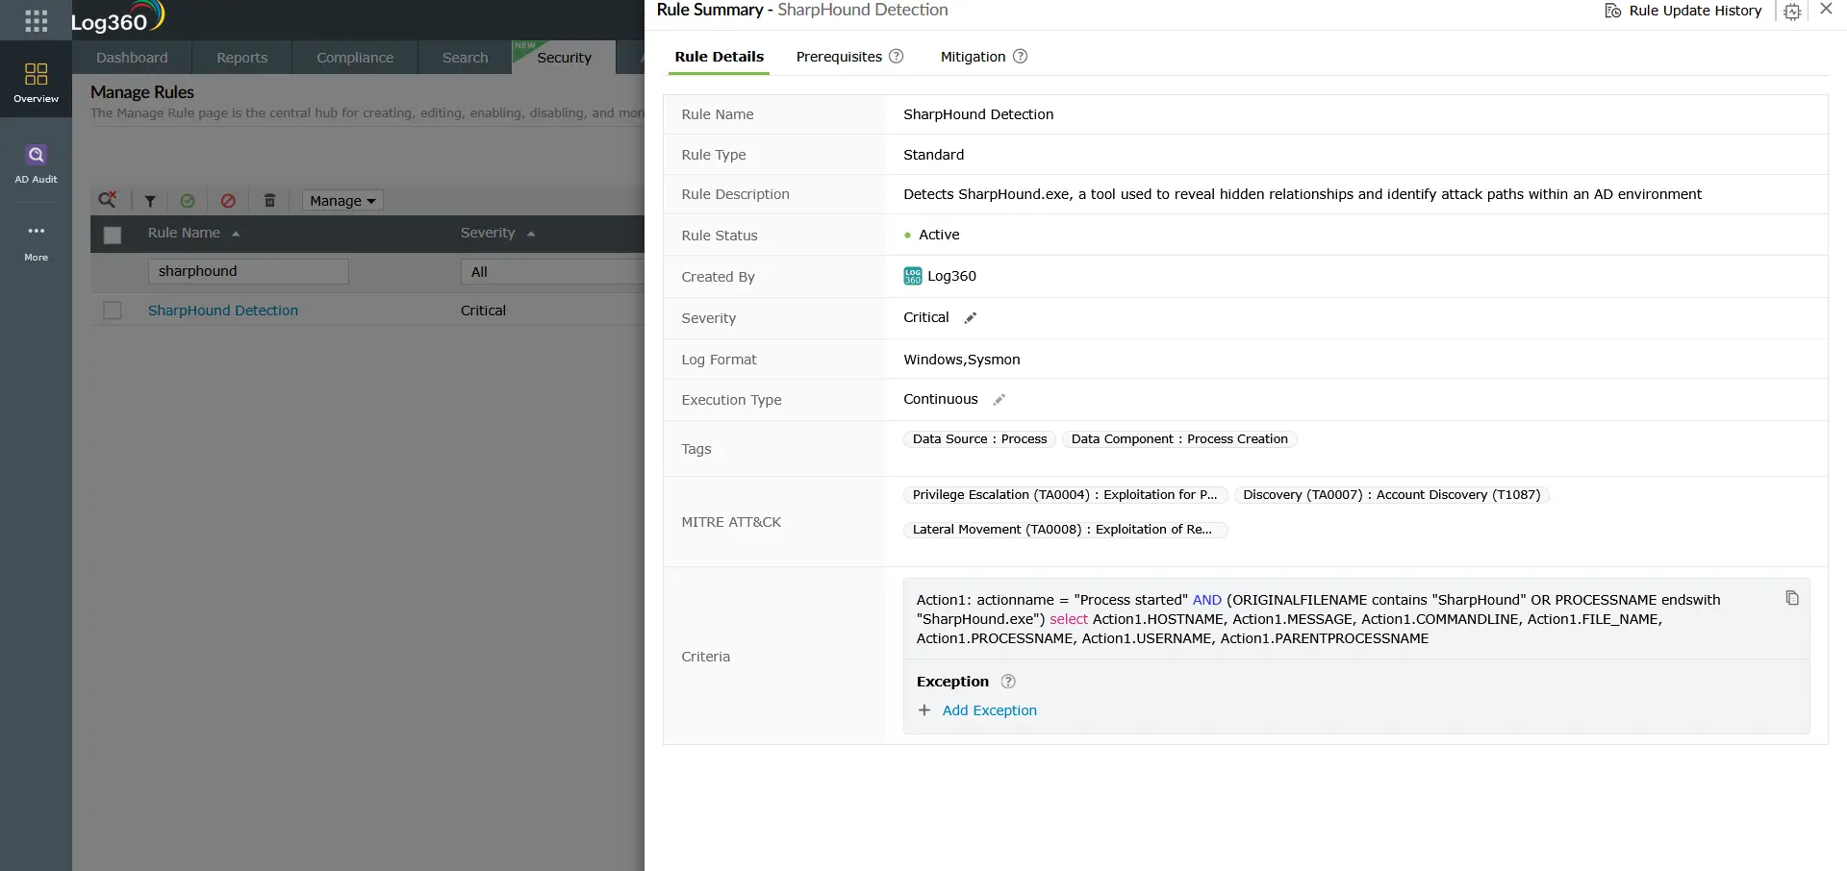Open the apps grid launcher icon
The height and width of the screenshot is (871, 1847).
(36, 20)
